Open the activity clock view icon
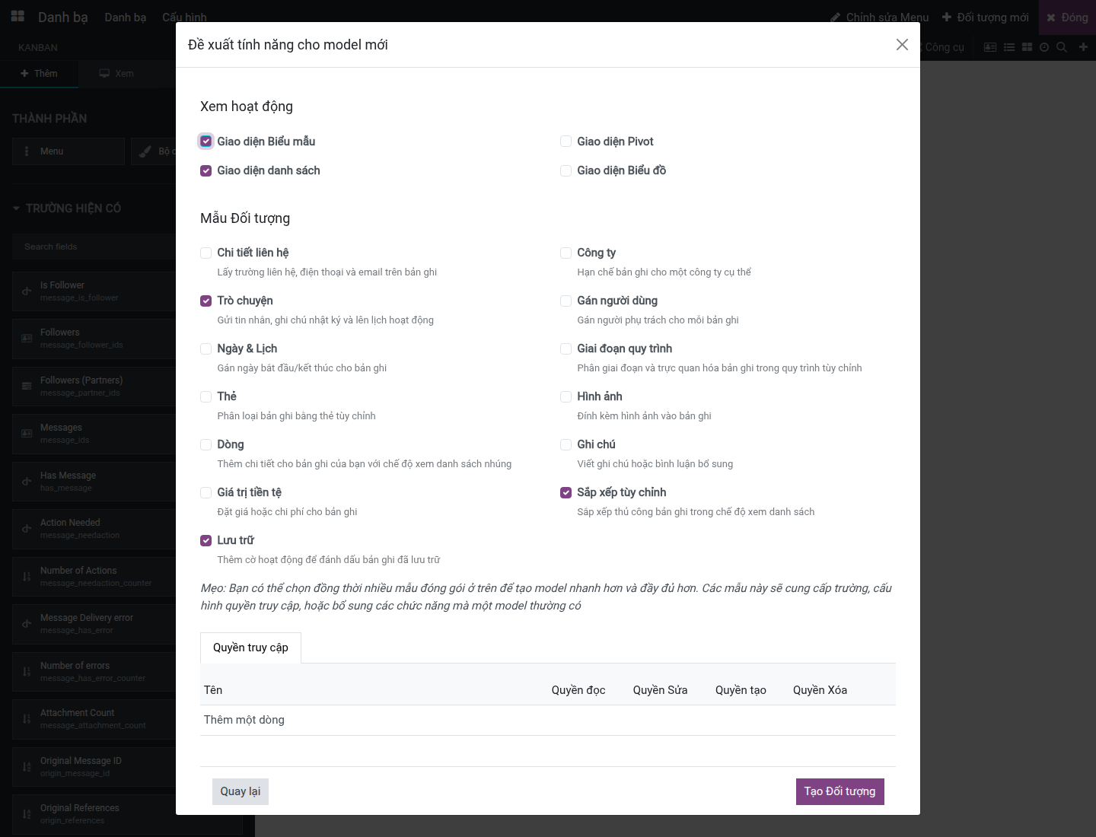This screenshot has height=837, width=1096. 1044,47
